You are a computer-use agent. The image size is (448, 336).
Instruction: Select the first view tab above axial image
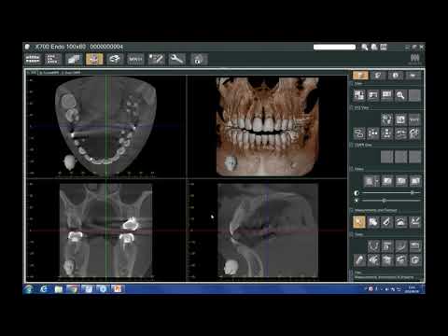tap(32, 73)
